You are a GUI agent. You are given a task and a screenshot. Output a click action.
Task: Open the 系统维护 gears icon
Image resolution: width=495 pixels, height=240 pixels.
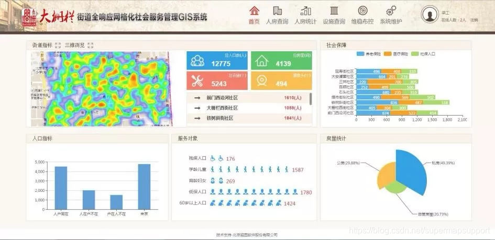(x=391, y=10)
